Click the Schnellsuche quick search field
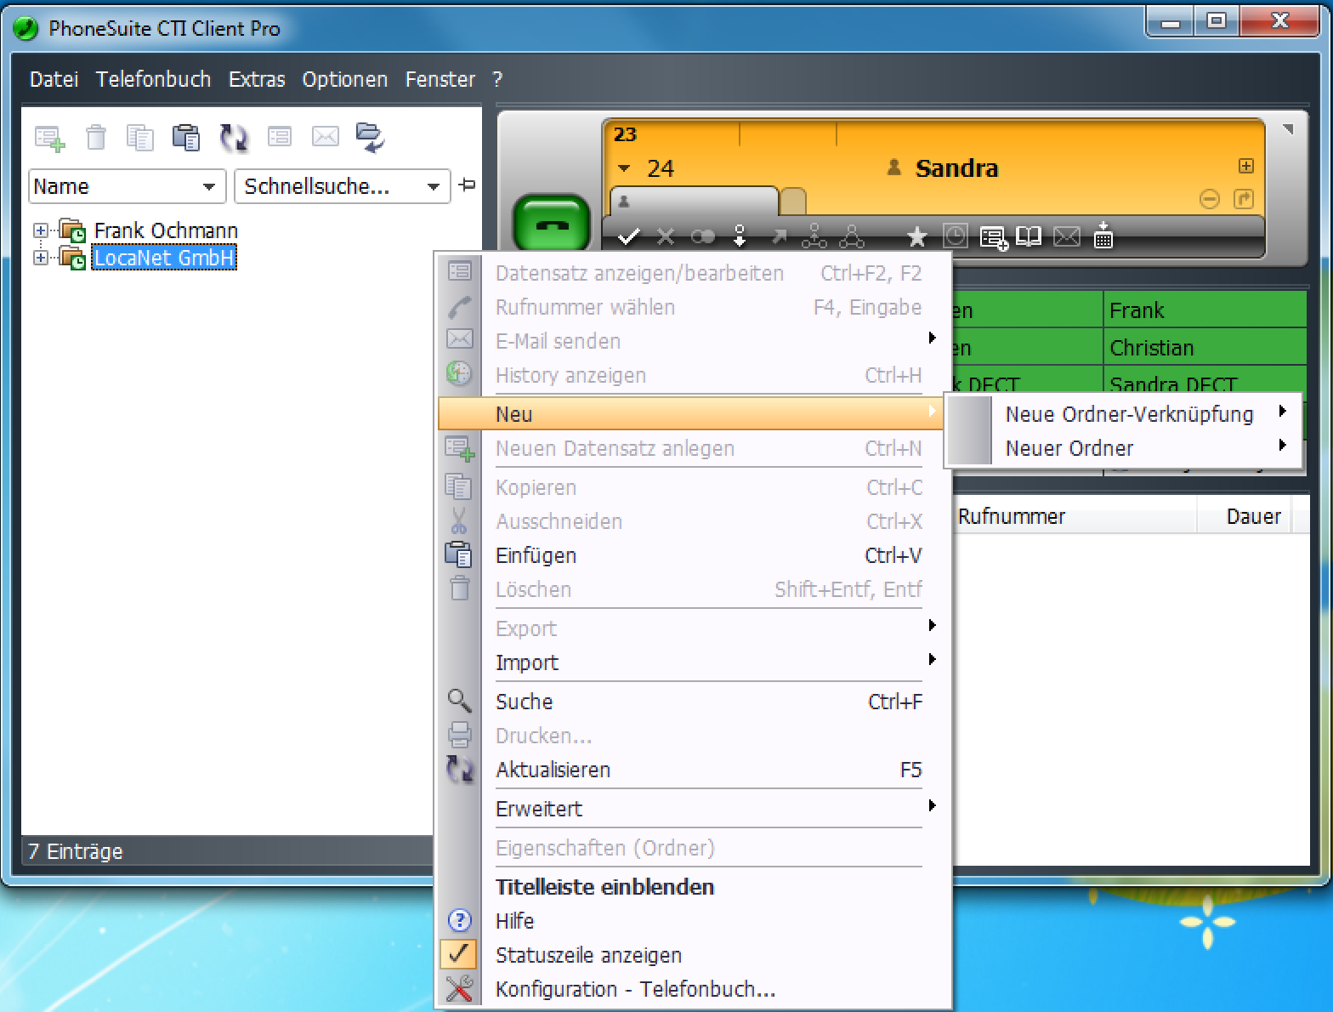This screenshot has height=1012, width=1333. pos(332,187)
